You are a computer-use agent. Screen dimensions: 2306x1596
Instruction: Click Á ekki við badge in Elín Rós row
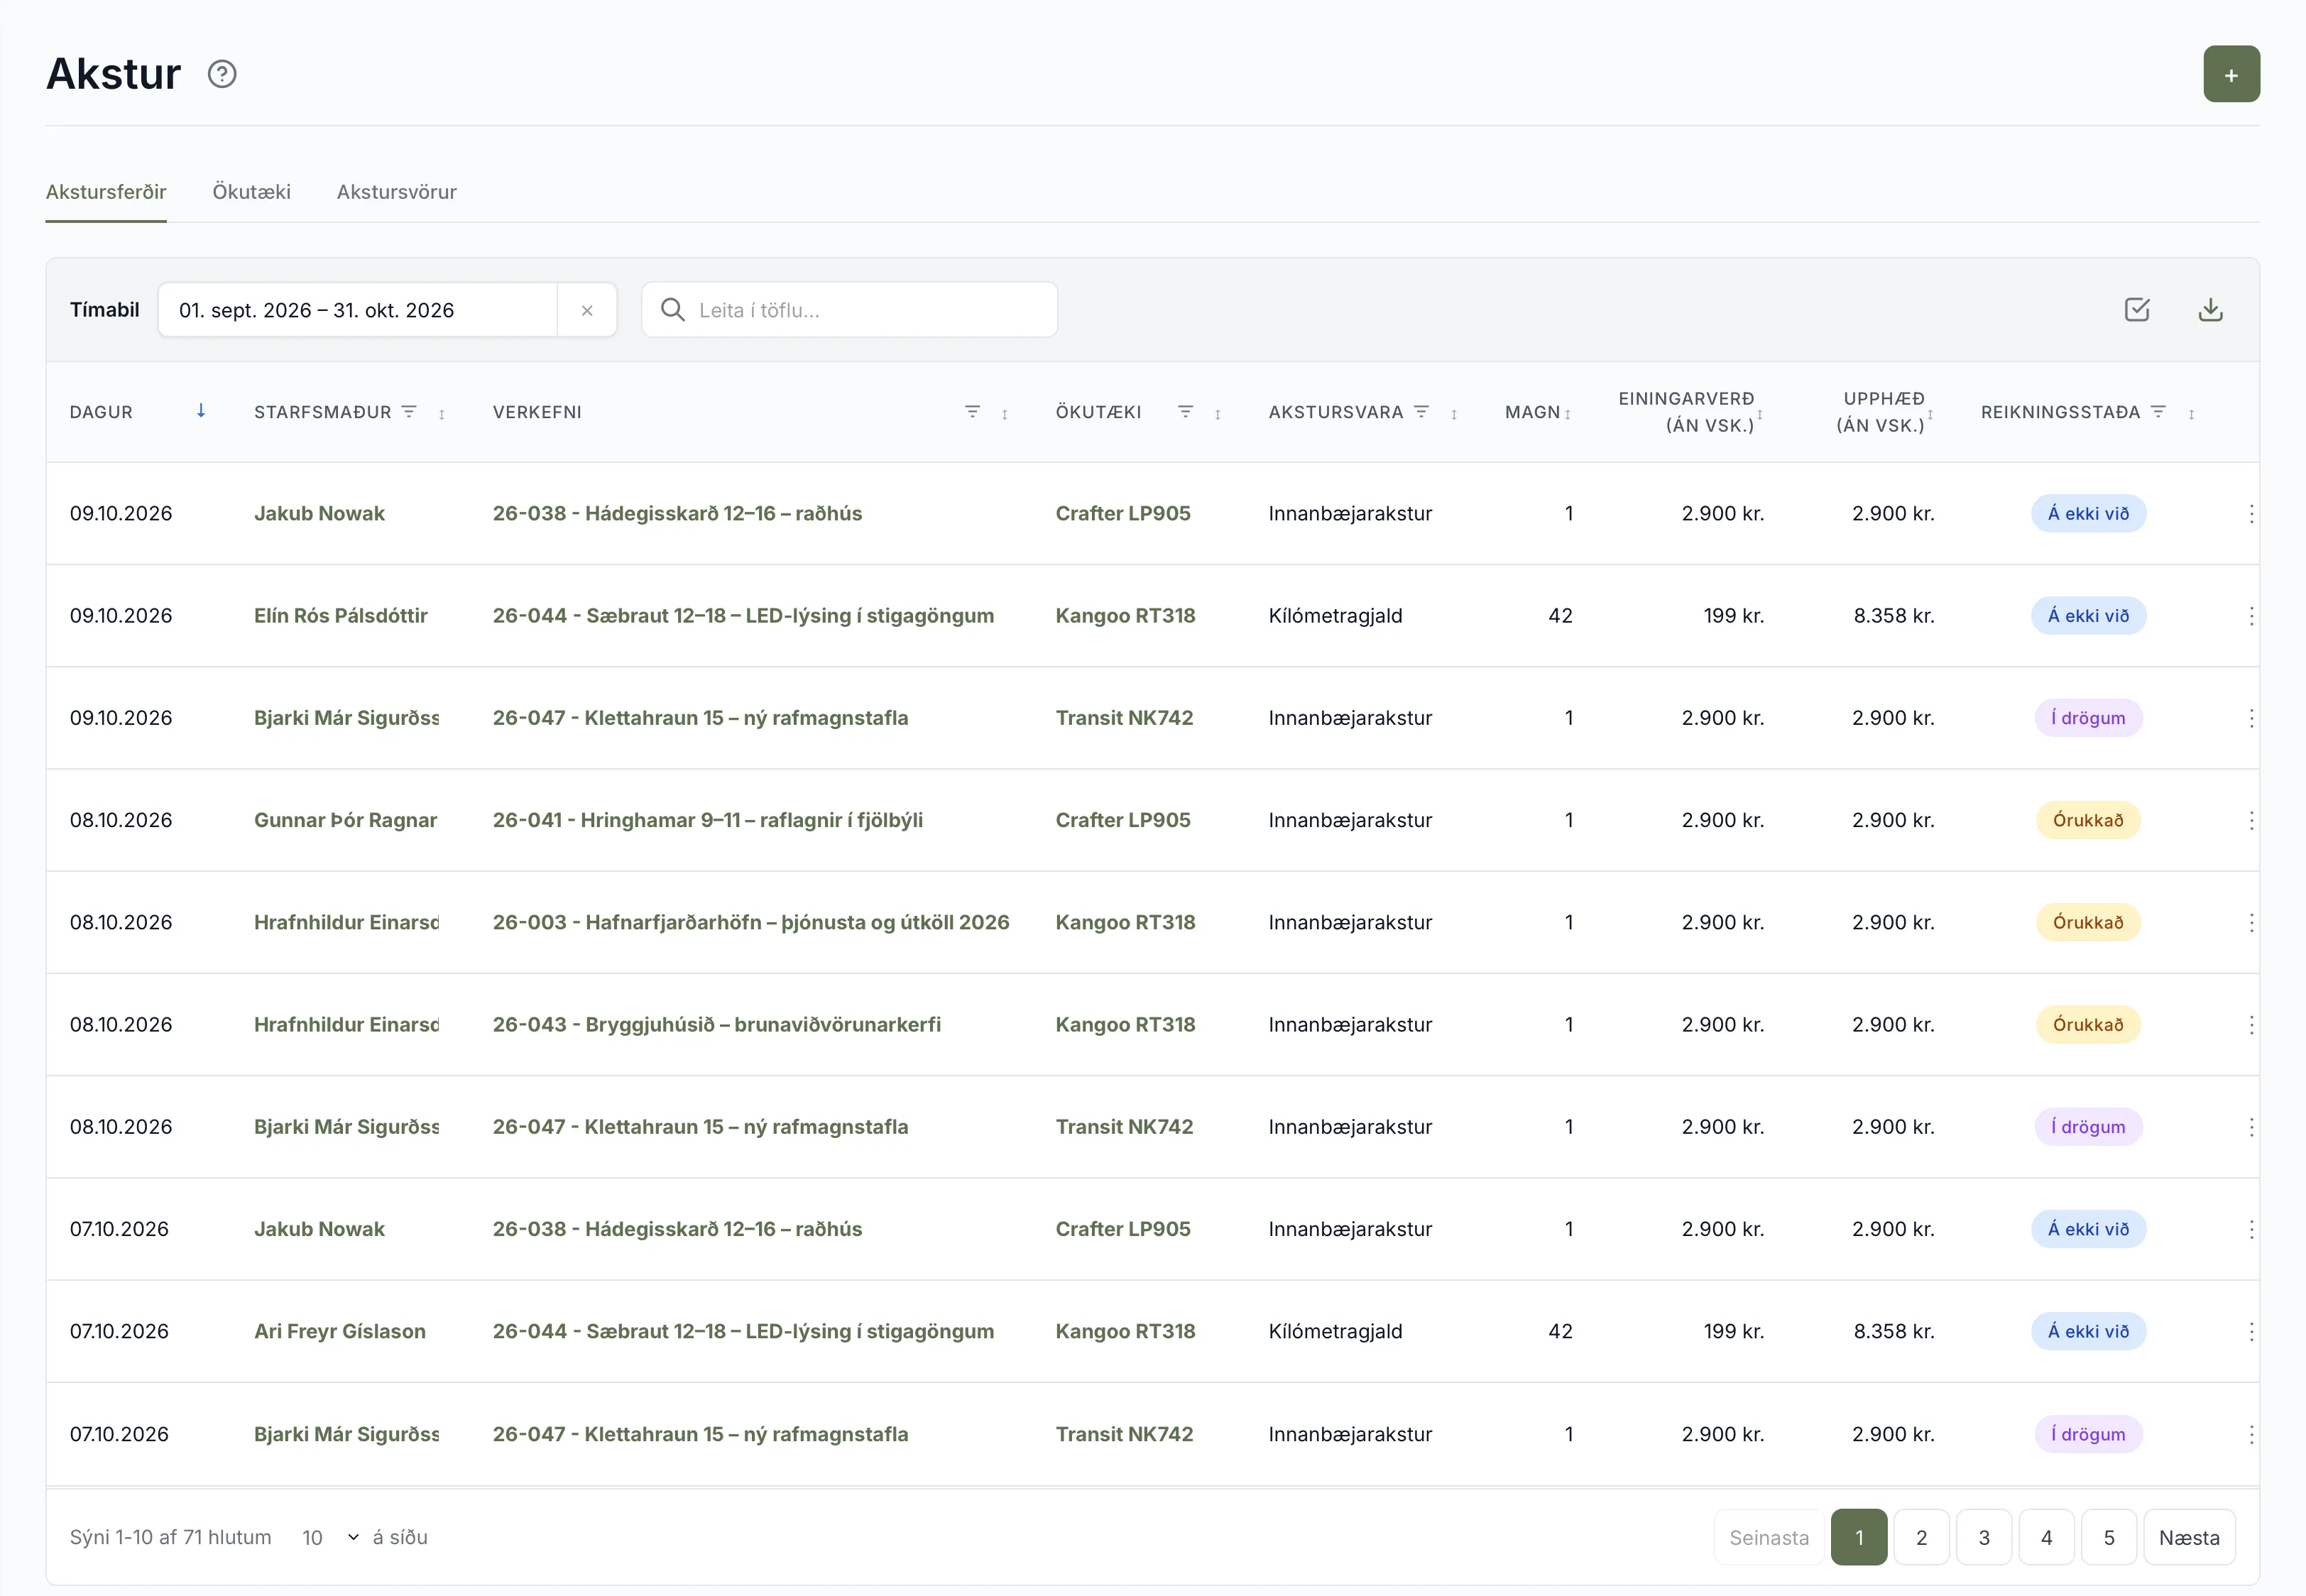point(2087,616)
